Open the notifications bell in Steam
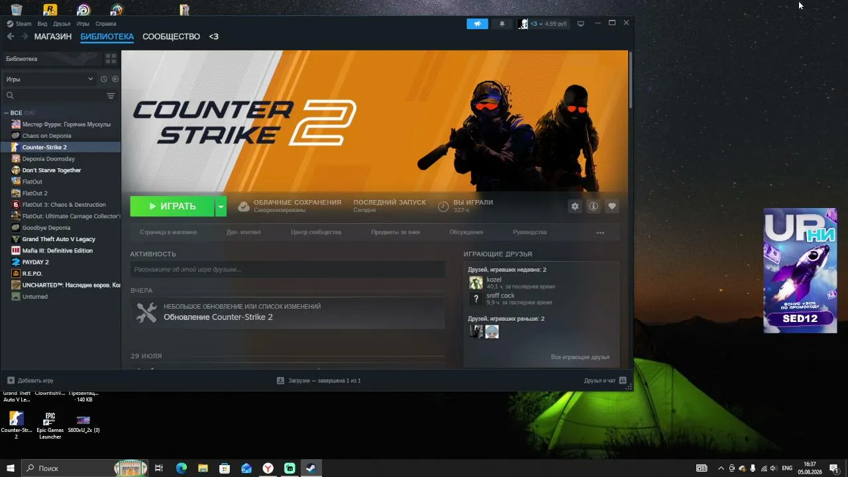 tap(502, 24)
